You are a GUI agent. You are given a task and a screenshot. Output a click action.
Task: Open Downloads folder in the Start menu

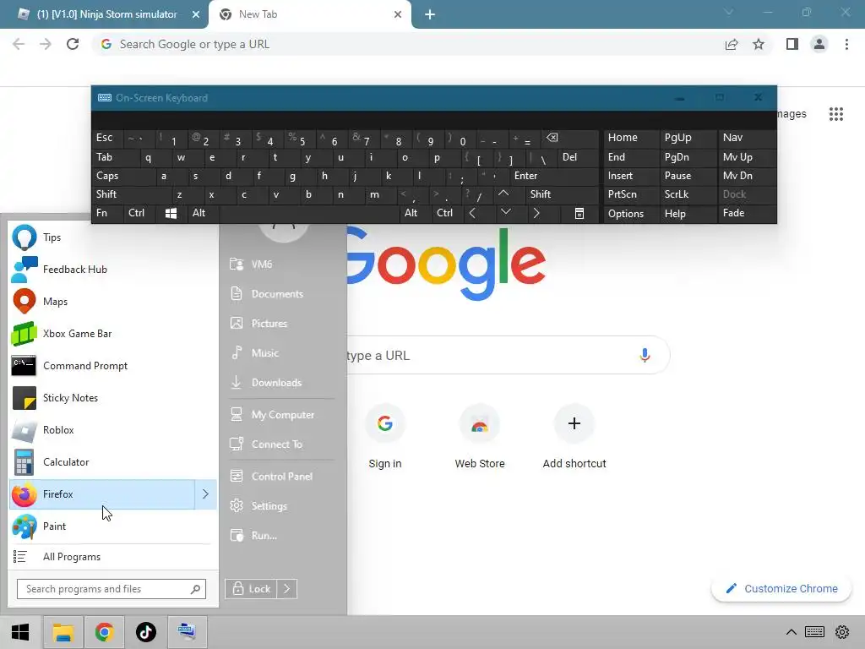pos(281,383)
